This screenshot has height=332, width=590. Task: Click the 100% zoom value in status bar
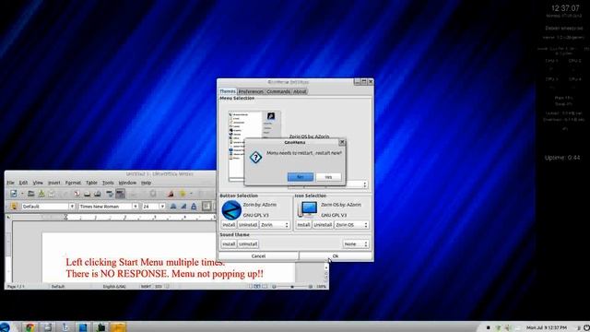(x=322, y=287)
